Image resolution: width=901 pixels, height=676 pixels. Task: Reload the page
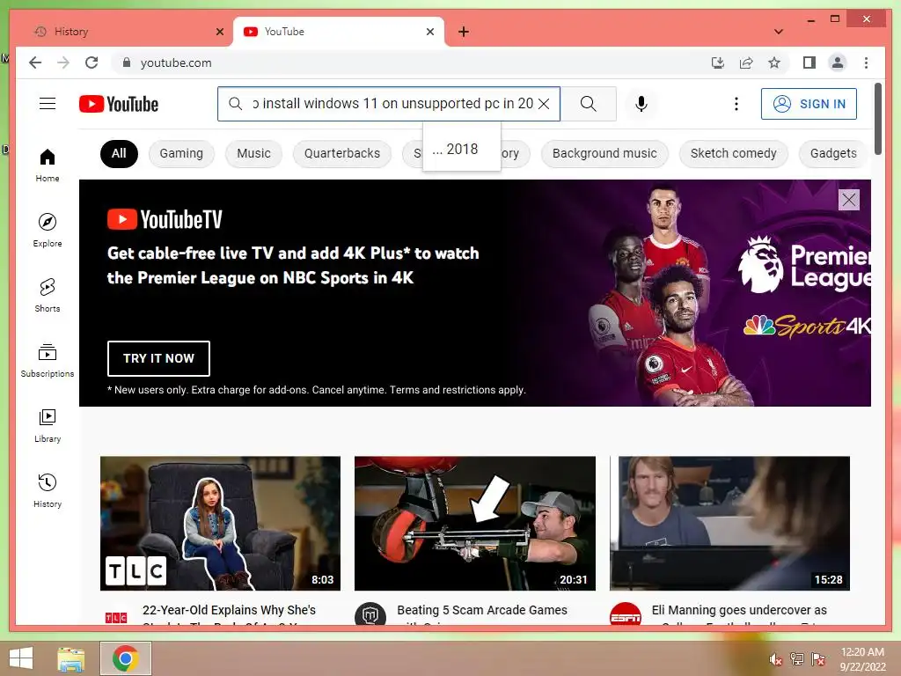point(92,62)
